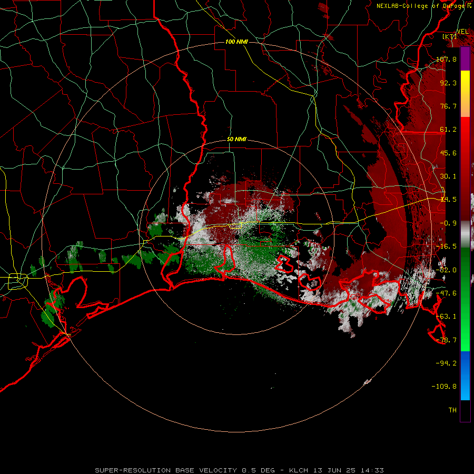474x474 pixels.
Task: Pick the yellow-orange segment of the color bar
Action: tap(465, 94)
